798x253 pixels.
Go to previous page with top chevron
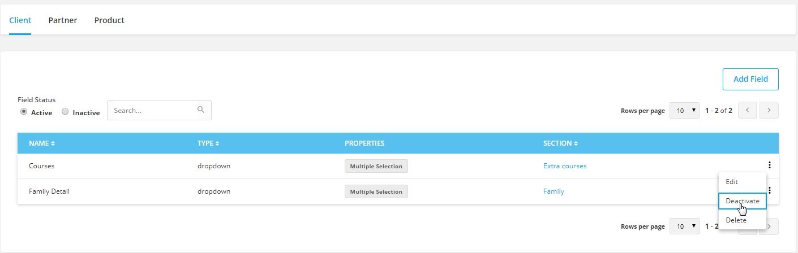pos(747,110)
